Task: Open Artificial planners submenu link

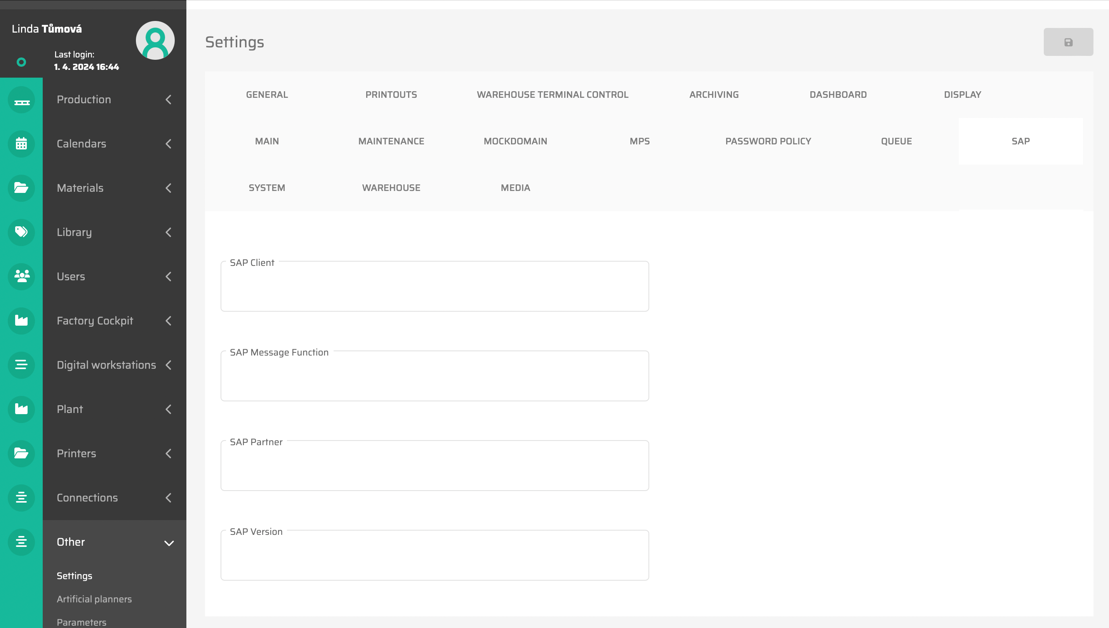Action: (x=94, y=600)
